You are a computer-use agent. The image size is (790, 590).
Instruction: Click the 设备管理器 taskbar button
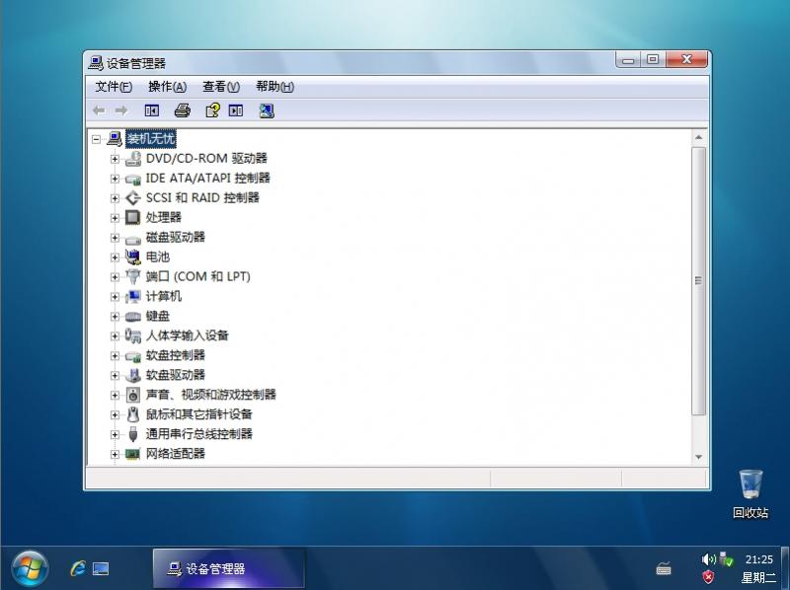229,569
